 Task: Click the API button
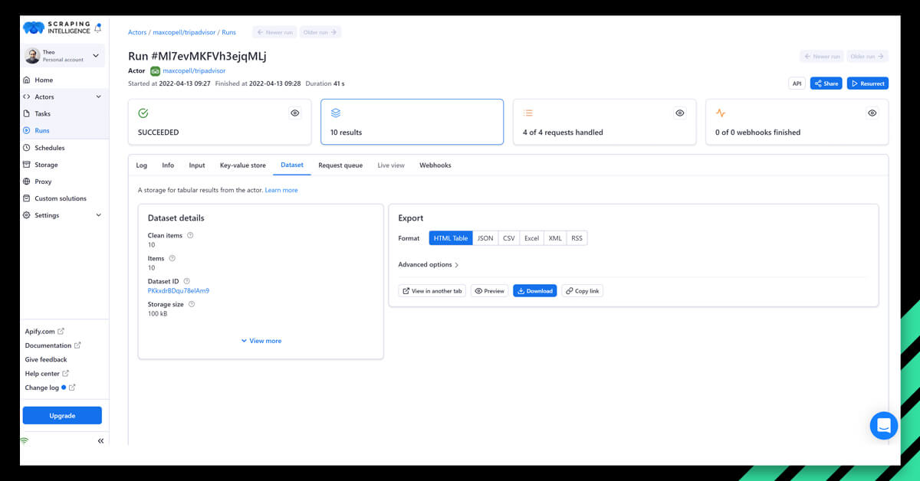coord(797,83)
